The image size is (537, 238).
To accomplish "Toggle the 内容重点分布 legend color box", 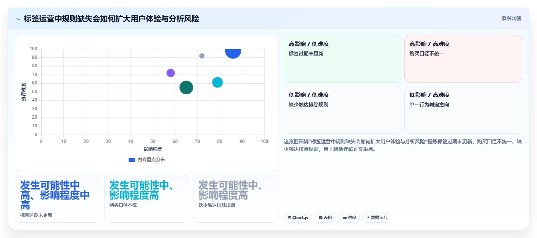I will (x=132, y=160).
